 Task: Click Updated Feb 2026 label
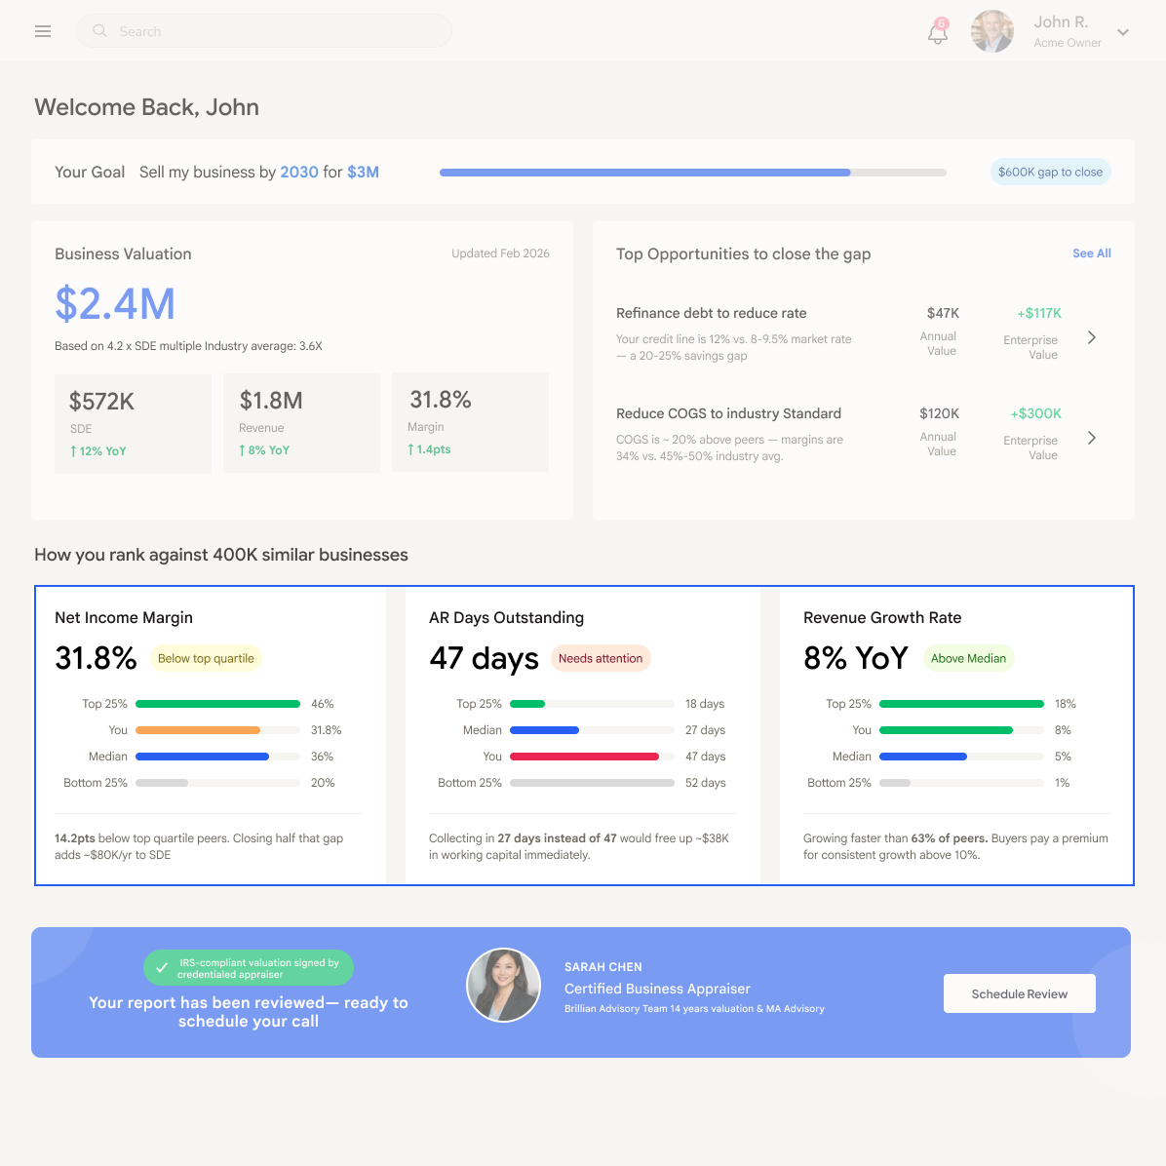click(x=500, y=253)
